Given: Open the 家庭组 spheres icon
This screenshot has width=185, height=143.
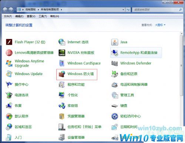Looking at the screenshot, I should click(x=62, y=106).
